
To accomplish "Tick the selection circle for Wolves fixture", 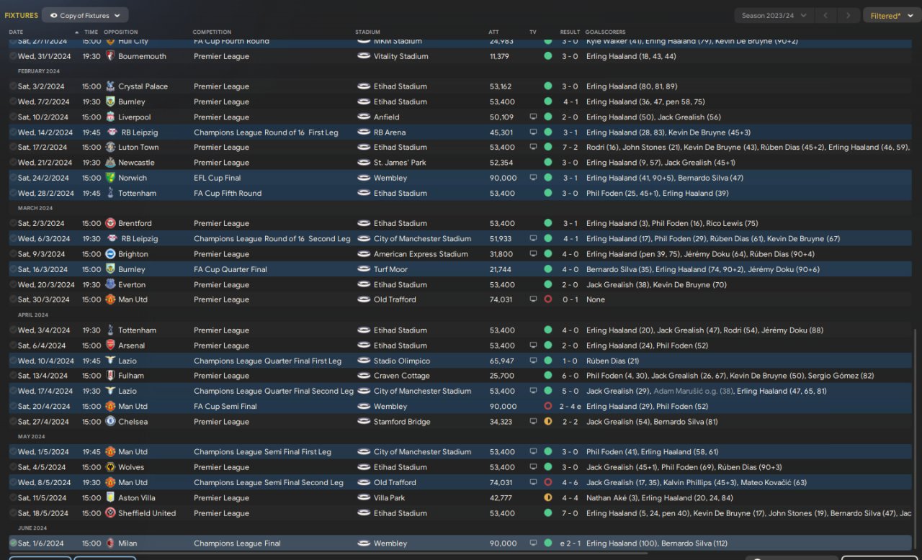I will (x=13, y=467).
